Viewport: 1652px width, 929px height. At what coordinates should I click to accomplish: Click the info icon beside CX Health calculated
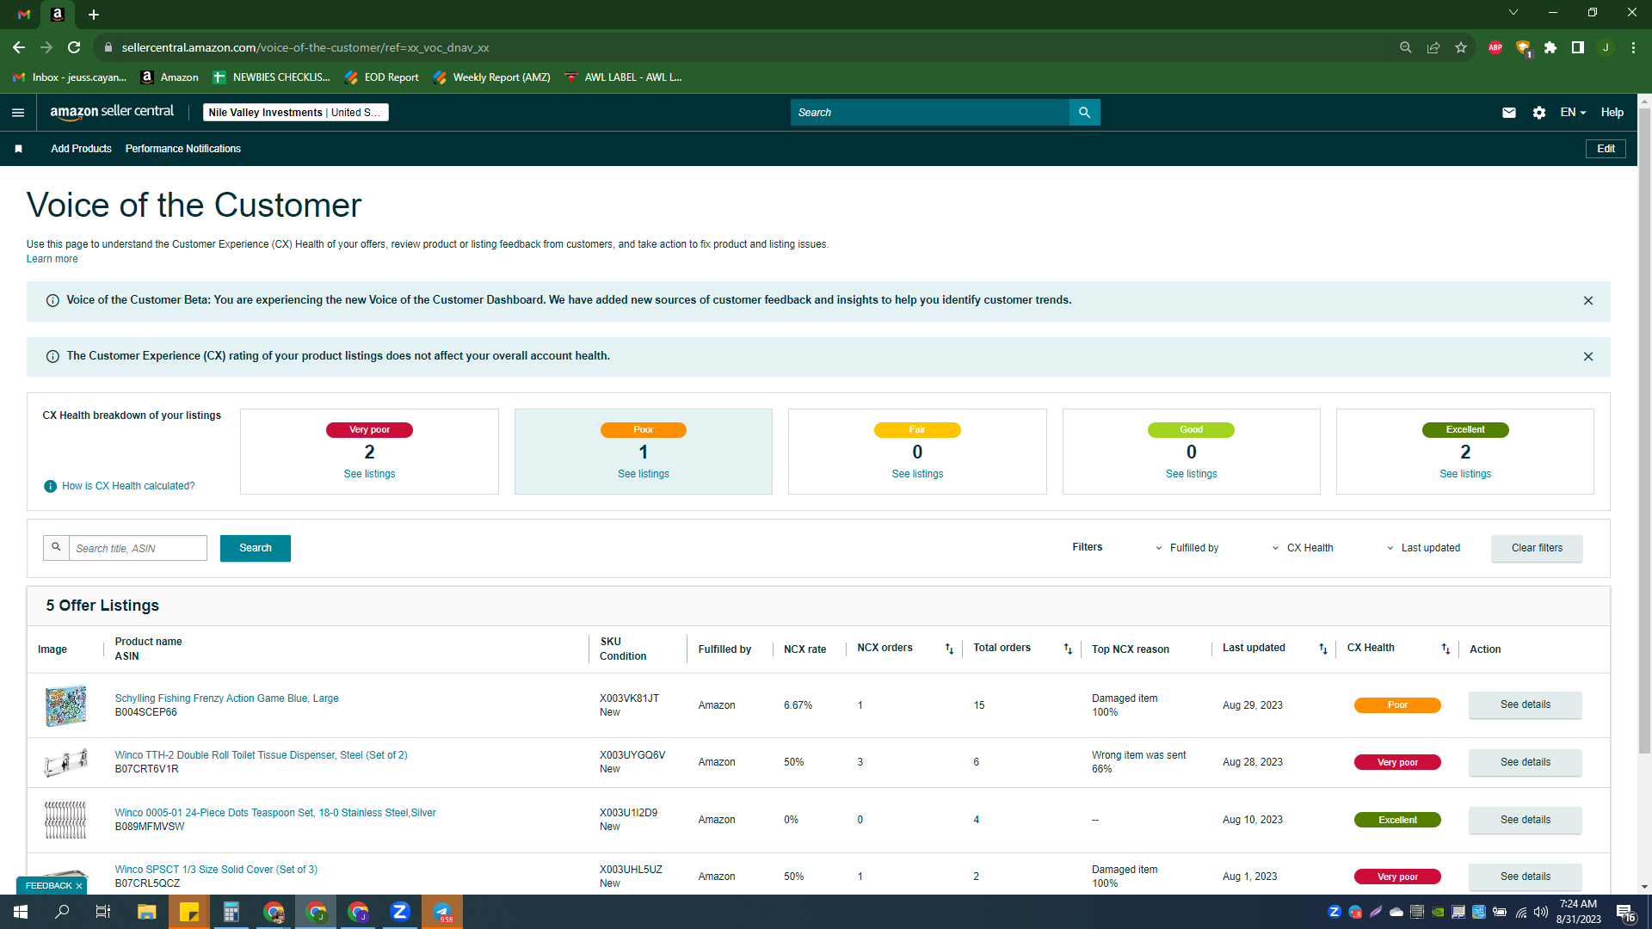50,487
